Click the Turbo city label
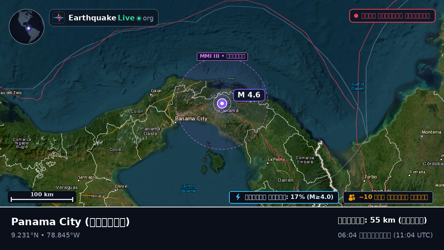The width and height of the screenshot is (444, 250). 370,177
